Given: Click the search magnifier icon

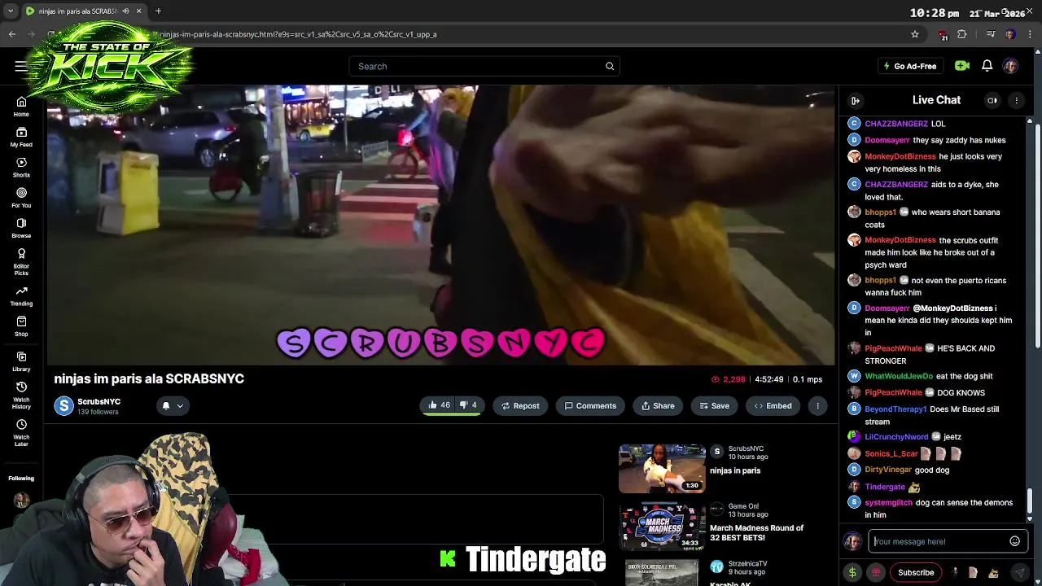Looking at the screenshot, I should [610, 66].
